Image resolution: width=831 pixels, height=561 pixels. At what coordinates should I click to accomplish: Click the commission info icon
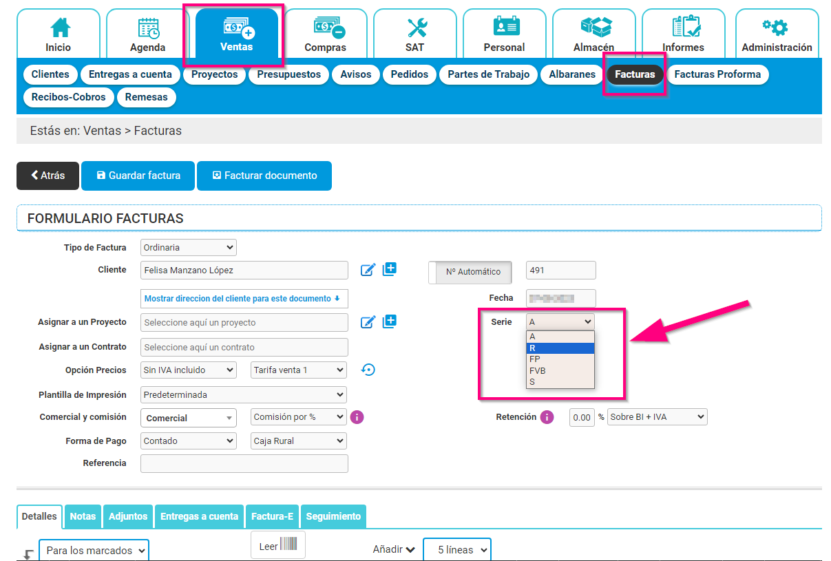(357, 417)
